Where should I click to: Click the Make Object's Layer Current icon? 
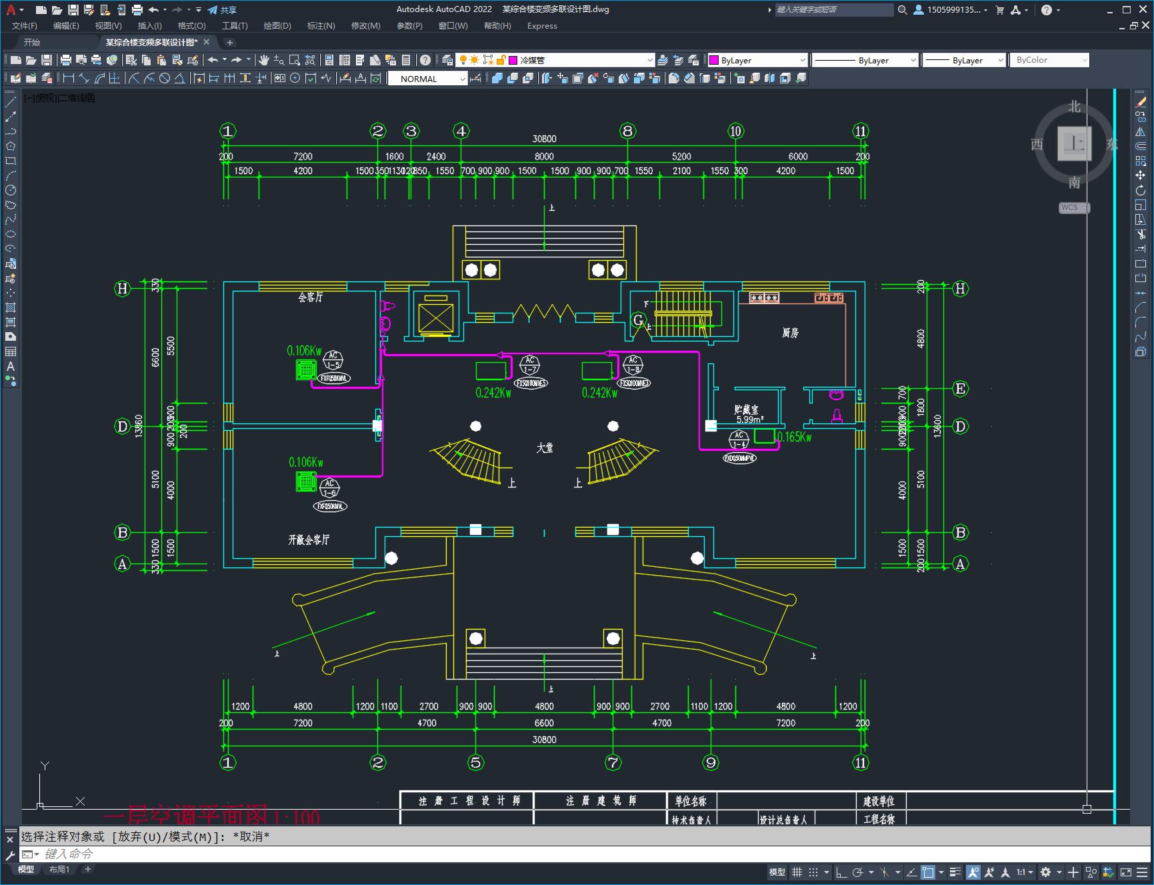pyautogui.click(x=663, y=60)
